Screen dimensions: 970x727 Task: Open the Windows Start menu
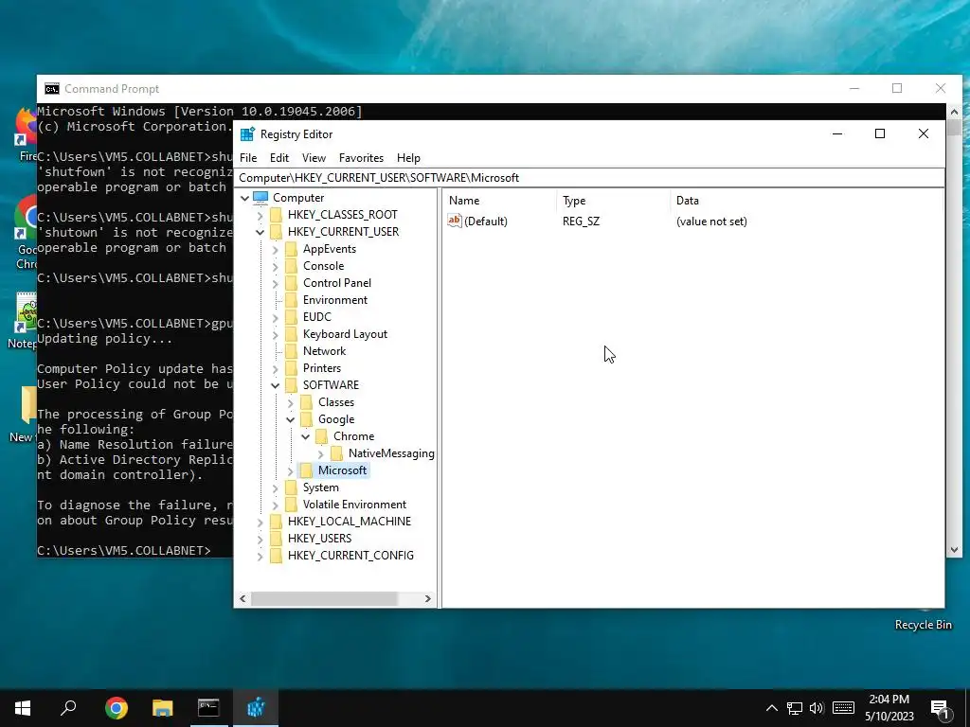click(x=23, y=708)
